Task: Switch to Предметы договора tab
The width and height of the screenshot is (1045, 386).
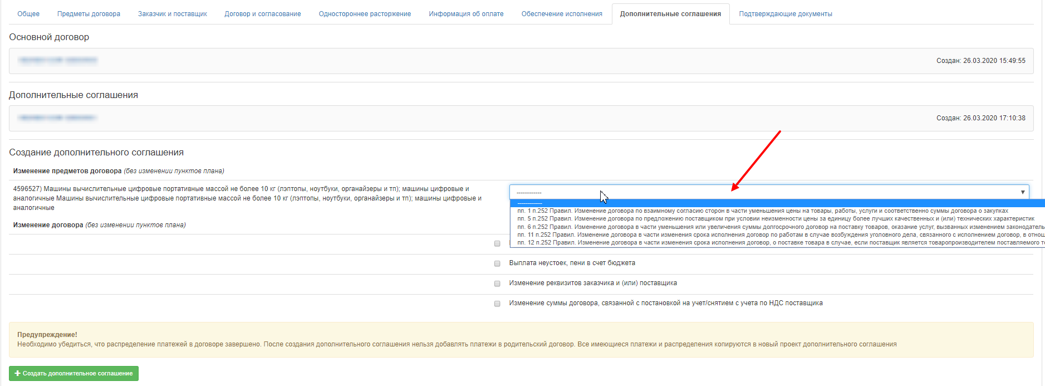Action: tap(89, 14)
